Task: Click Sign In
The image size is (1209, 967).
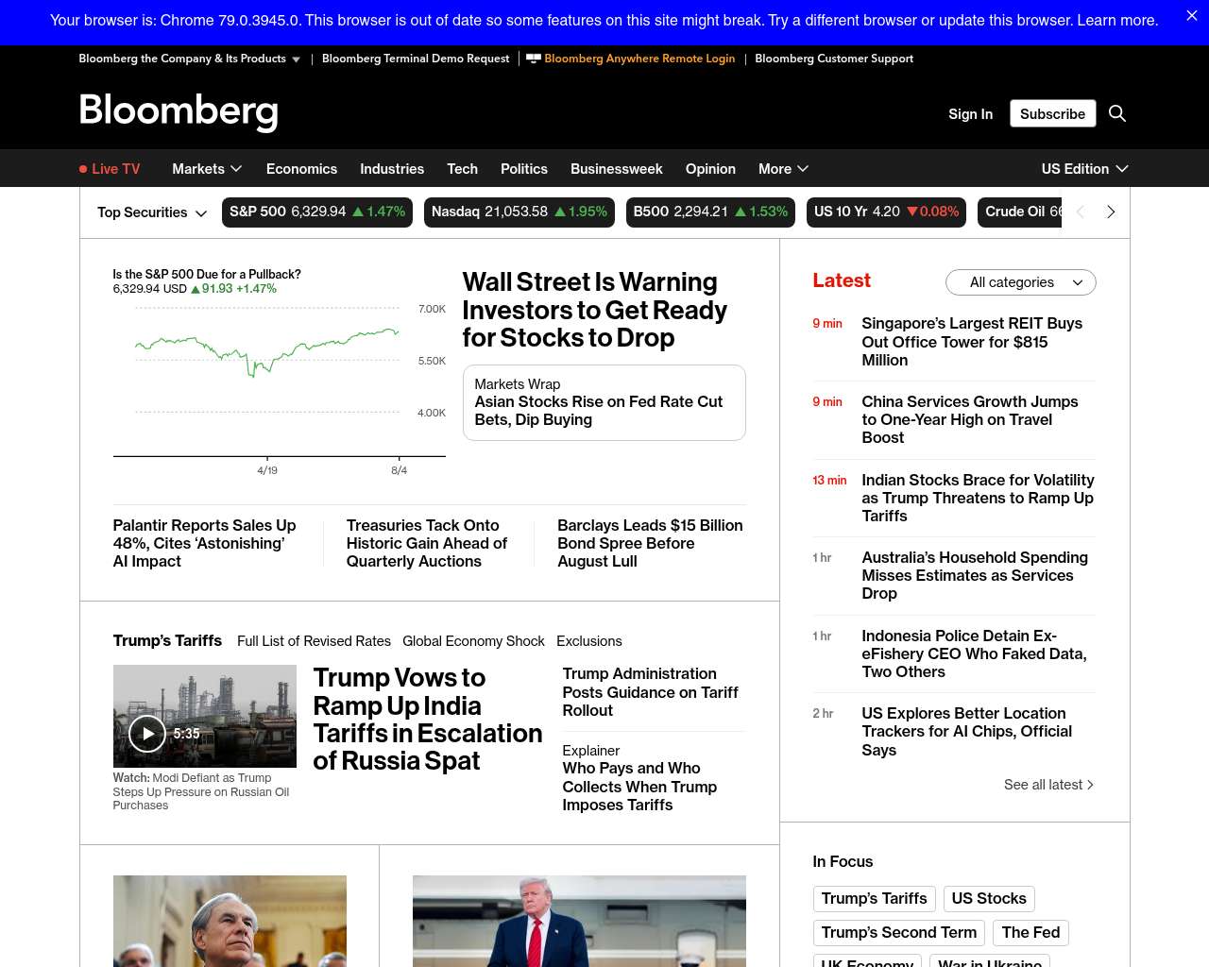Action: pos(970,114)
